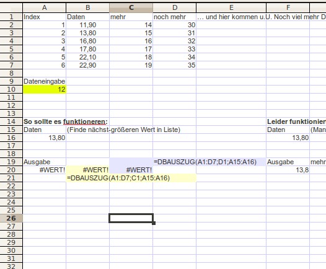Click formula text =DBAUSZUG(A1:D7;D1;A15:A16)
This screenshot has height=269, width=326.
pyautogui.click(x=205, y=162)
